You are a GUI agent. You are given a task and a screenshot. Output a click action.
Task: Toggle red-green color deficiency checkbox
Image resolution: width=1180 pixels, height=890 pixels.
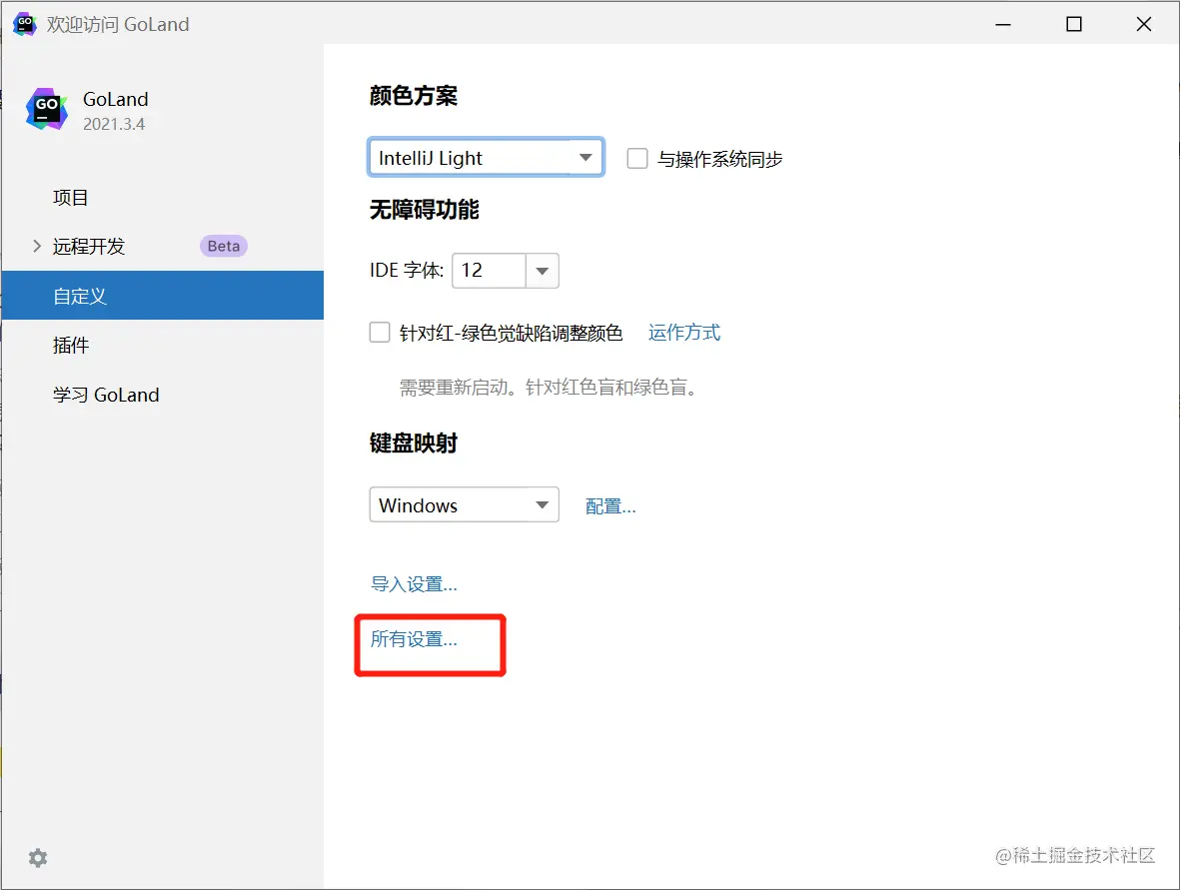[x=380, y=332]
